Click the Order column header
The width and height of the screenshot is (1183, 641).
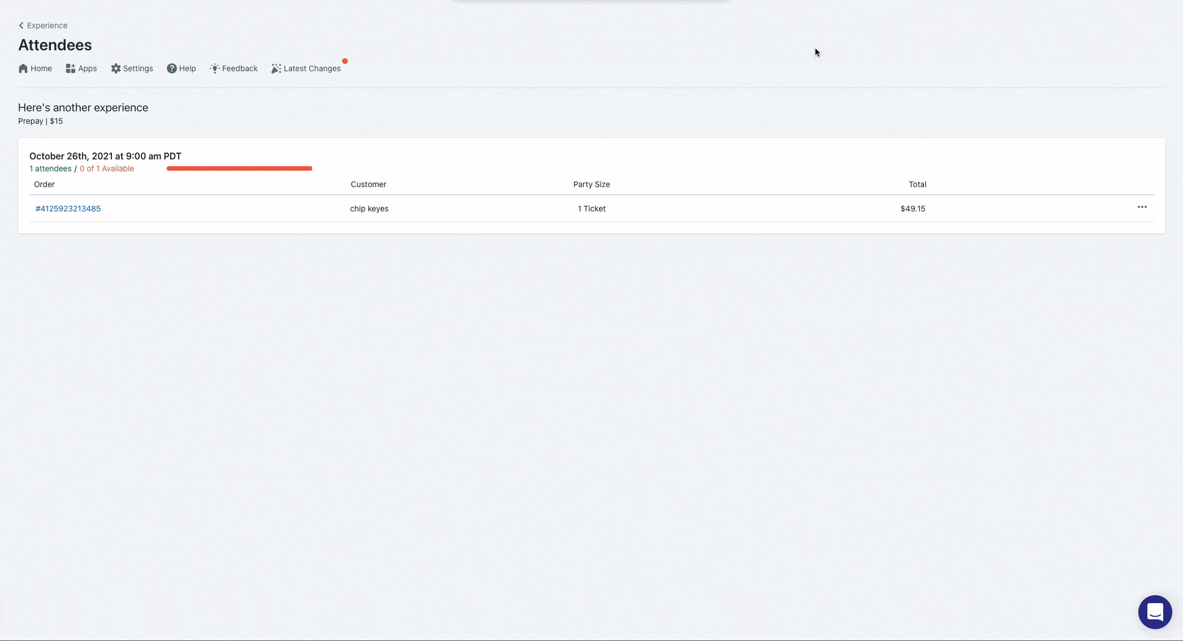pyautogui.click(x=44, y=184)
